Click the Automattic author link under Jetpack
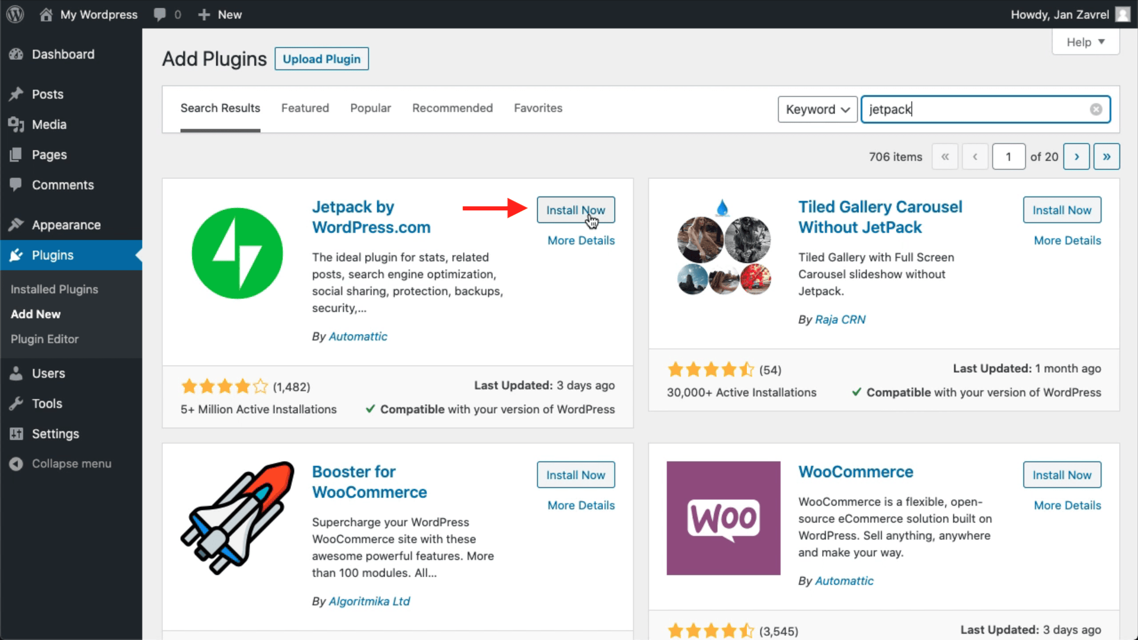The image size is (1138, 640). (x=358, y=337)
